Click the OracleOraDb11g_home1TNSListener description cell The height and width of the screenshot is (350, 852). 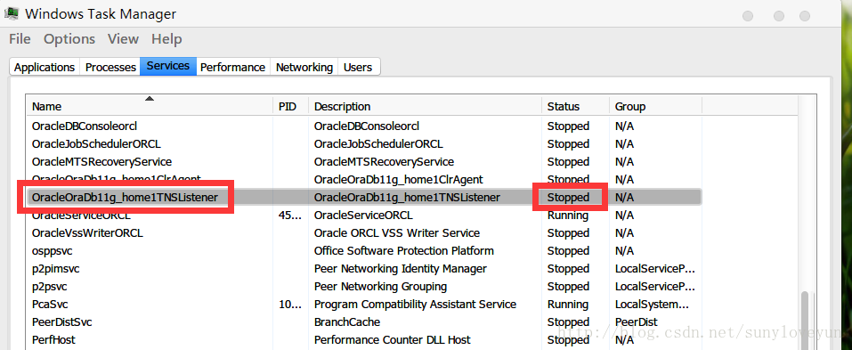click(407, 198)
